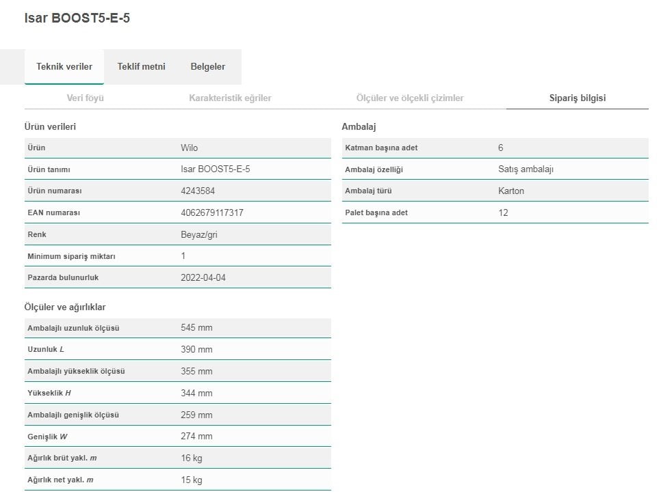Click the Katman başına adet label

[382, 148]
